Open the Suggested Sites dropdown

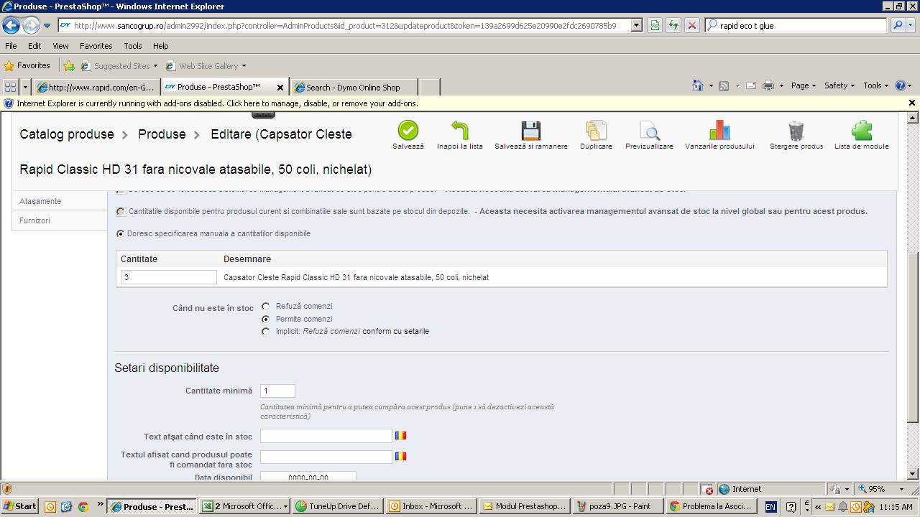pyautogui.click(x=155, y=66)
